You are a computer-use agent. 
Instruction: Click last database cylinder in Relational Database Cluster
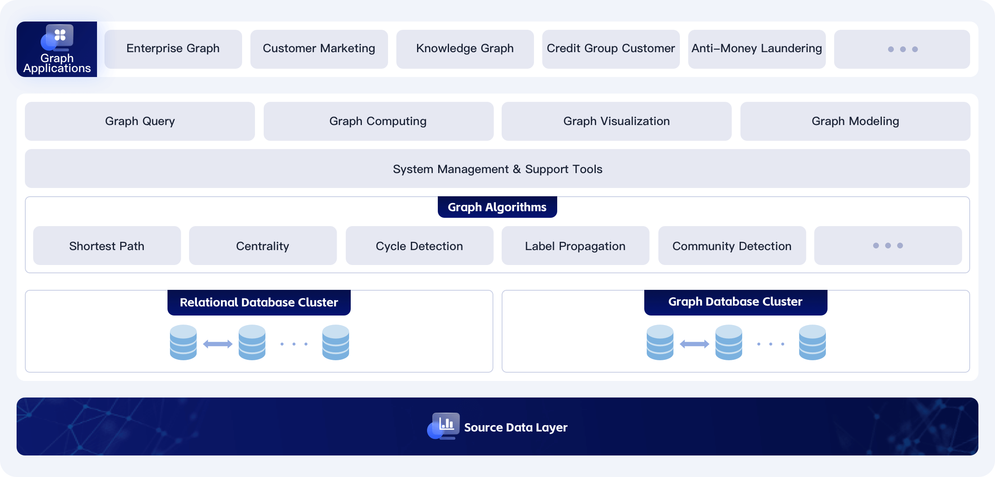click(x=336, y=342)
